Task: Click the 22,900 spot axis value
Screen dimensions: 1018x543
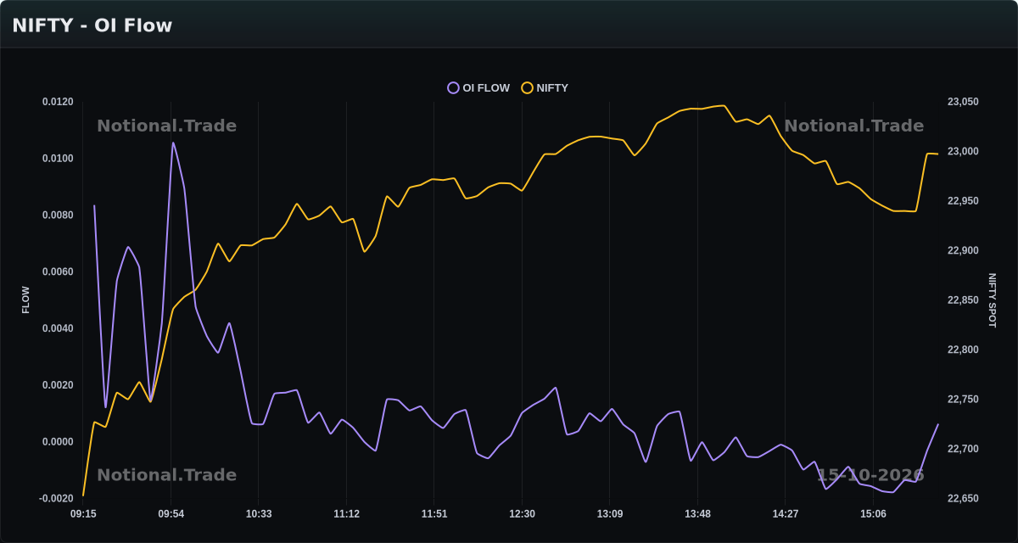Action: (x=963, y=250)
